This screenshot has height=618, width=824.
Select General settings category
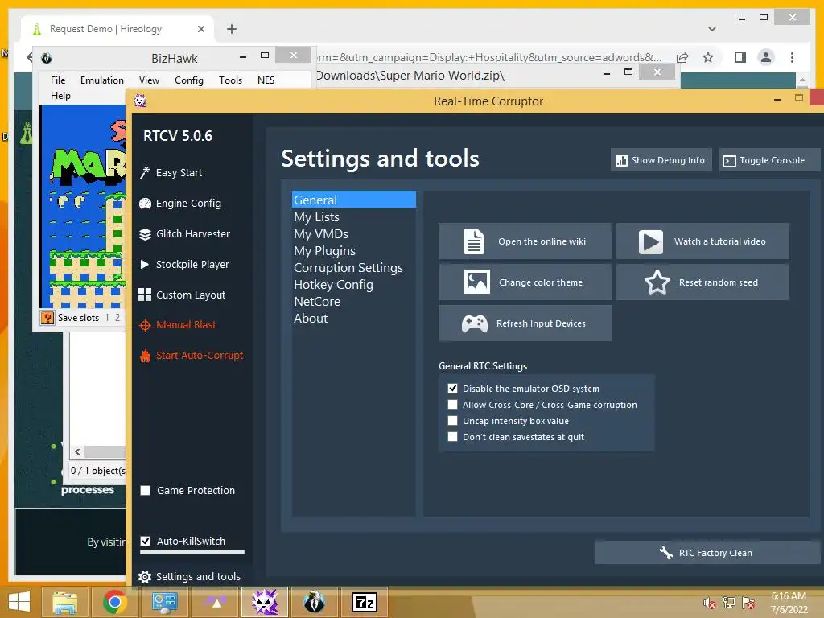pyautogui.click(x=354, y=200)
